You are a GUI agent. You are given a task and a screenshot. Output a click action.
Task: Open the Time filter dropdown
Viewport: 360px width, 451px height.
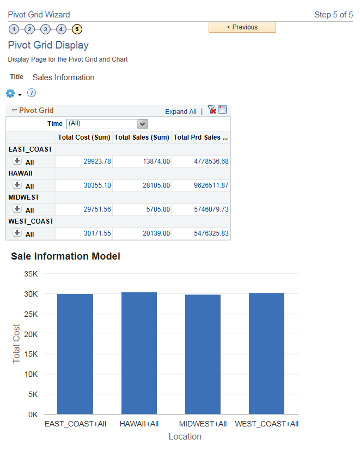coord(142,124)
